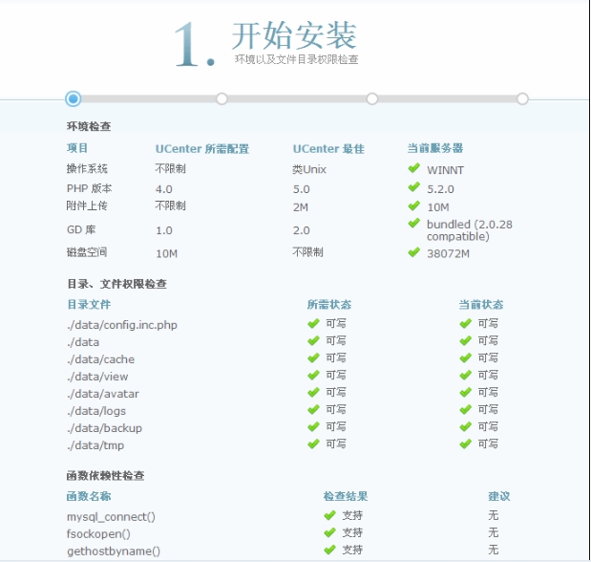Image resolution: width=591 pixels, height=562 pixels.
Task: Click the ./data/tmp directory path
Action: point(95,445)
